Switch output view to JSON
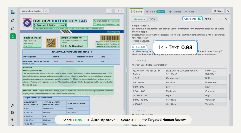Viewport: 241px width, 133px height. [x=152, y=19]
